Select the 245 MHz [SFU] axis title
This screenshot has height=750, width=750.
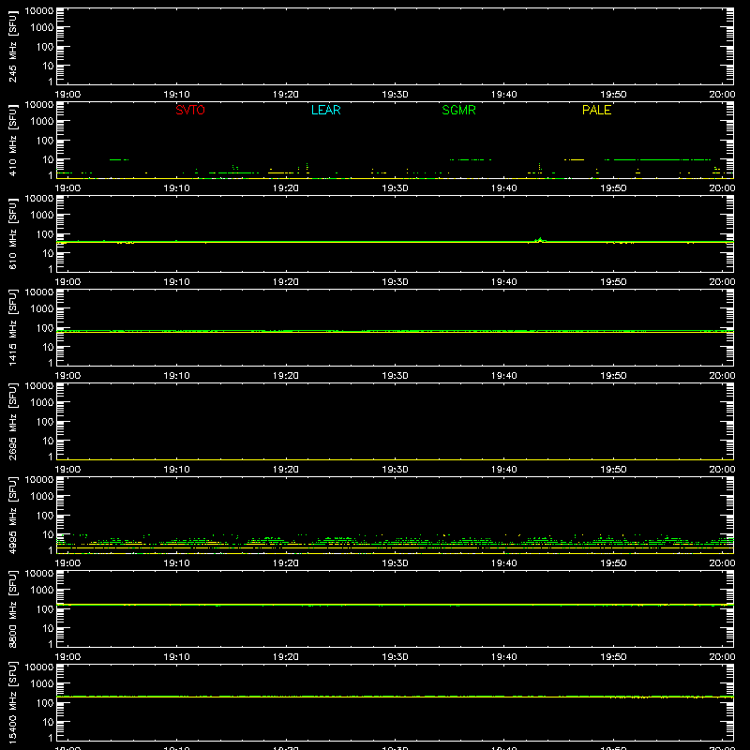[x=13, y=47]
